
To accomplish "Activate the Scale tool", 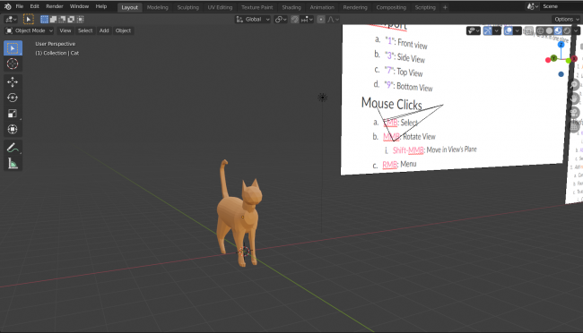I will click(13, 114).
